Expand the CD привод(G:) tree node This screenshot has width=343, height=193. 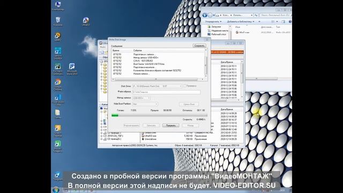pyautogui.click(x=101, y=139)
